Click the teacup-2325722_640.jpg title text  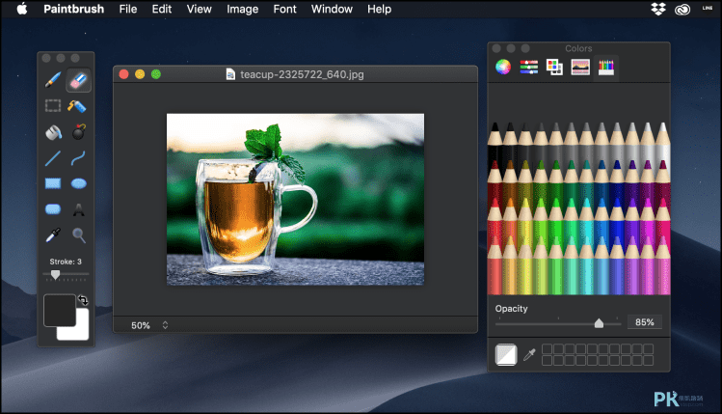click(x=302, y=74)
